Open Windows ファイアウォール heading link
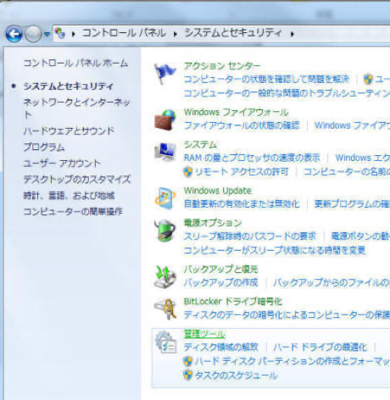390x400 pixels. click(237, 113)
